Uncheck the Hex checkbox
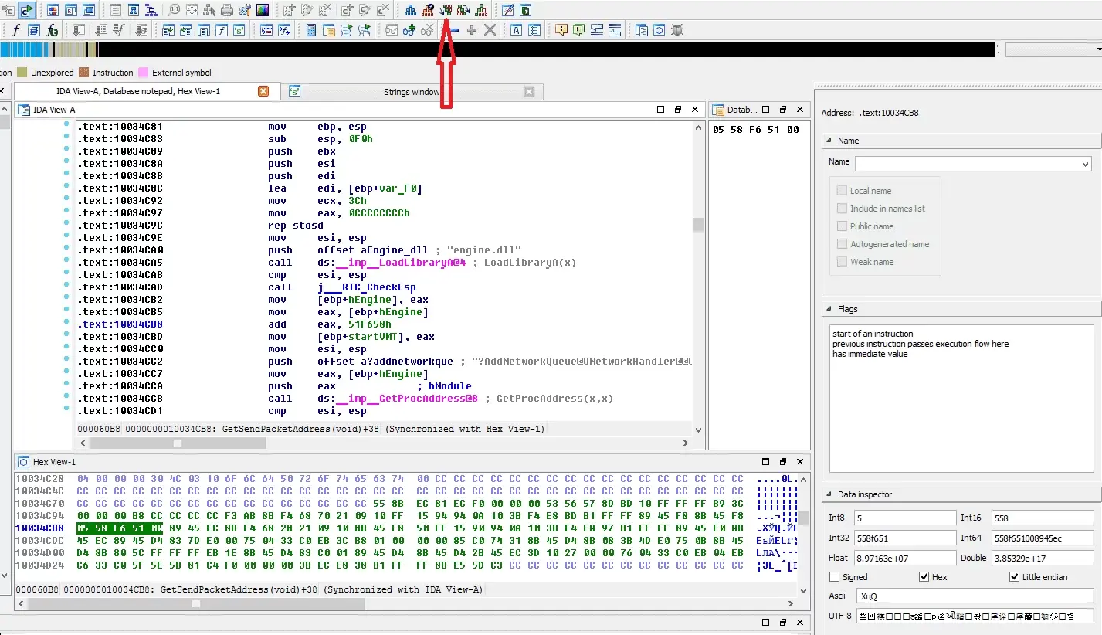The width and height of the screenshot is (1102, 635). [924, 577]
